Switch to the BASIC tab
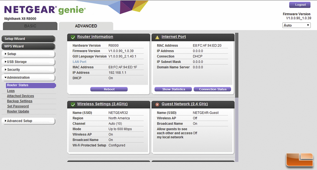The width and height of the screenshot is (317, 170). point(30,26)
